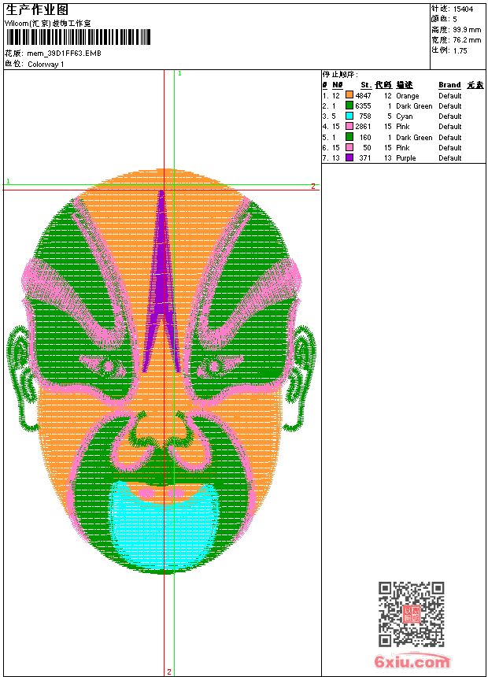Screen dimensions: 488x677
Task: Click the Orange color swatch in row 1
Action: (x=349, y=95)
